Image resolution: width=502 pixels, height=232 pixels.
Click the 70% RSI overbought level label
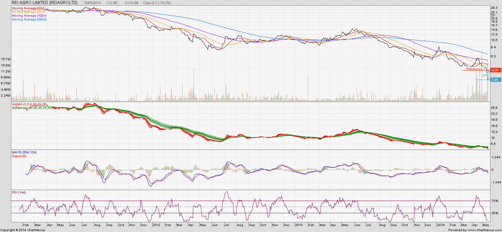495,201
